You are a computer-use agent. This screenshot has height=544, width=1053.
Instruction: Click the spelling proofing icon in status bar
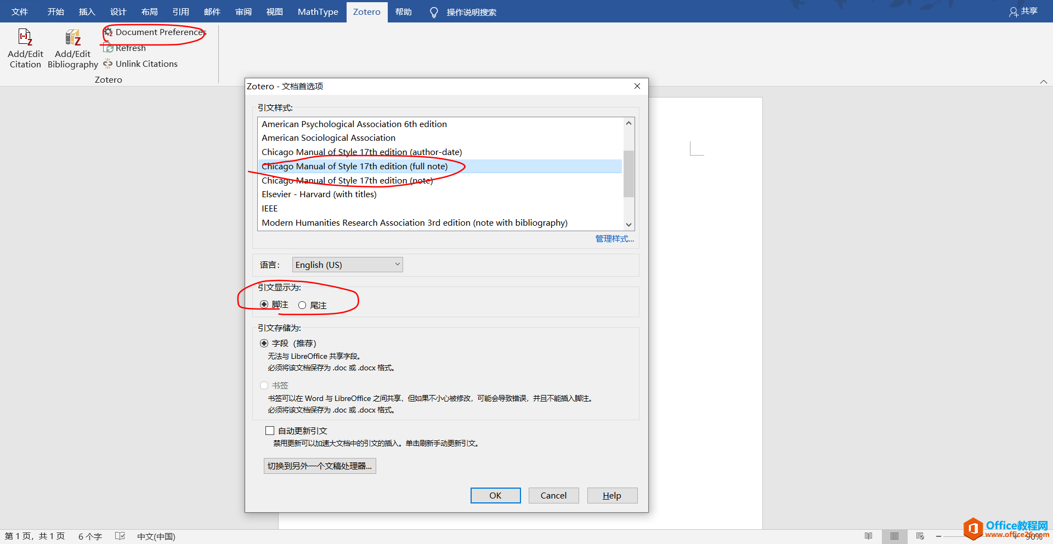[120, 536]
